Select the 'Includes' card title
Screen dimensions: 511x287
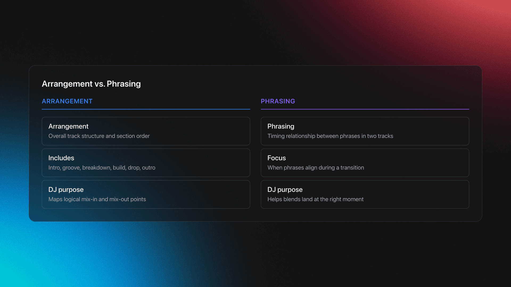61,158
